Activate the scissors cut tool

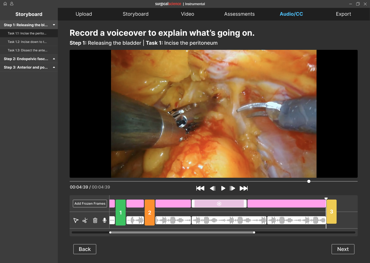coord(85,220)
